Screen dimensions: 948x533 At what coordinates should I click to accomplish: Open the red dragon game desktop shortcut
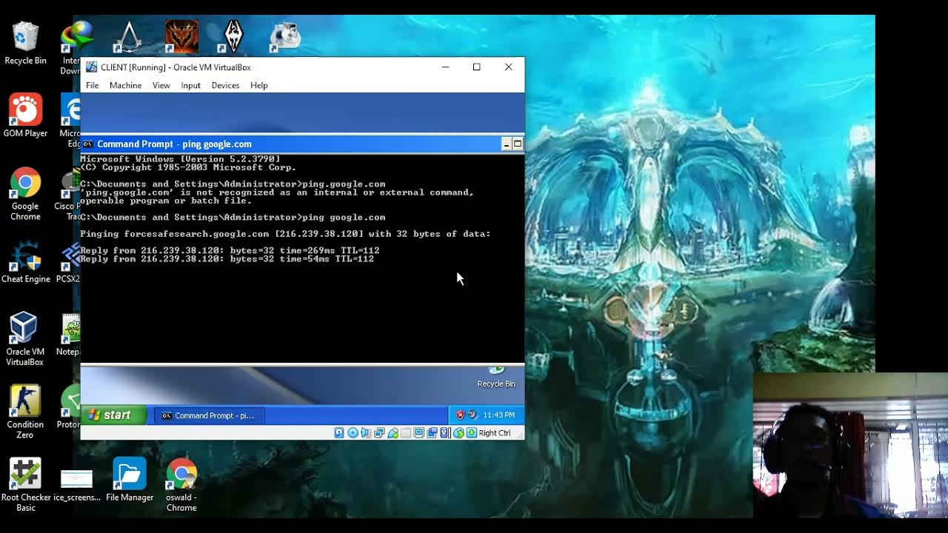click(181, 37)
